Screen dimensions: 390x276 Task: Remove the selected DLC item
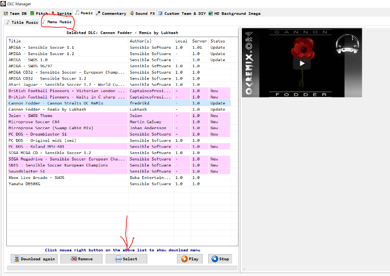coord(81,259)
